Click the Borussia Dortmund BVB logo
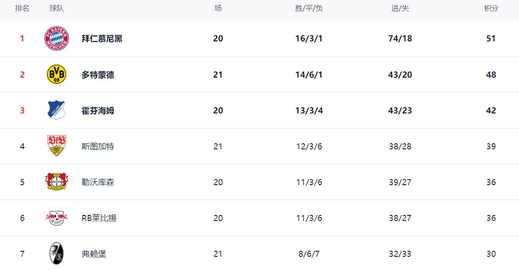Screen dimensions: 519x270 coord(57,75)
